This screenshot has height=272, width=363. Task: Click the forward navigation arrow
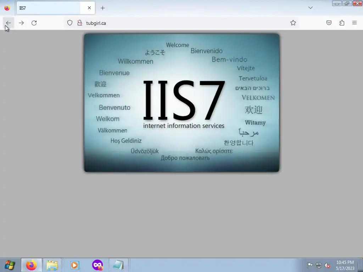click(x=21, y=23)
